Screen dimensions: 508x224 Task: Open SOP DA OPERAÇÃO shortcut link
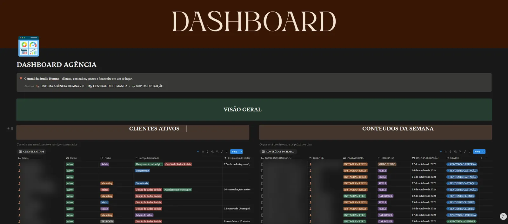click(x=148, y=86)
